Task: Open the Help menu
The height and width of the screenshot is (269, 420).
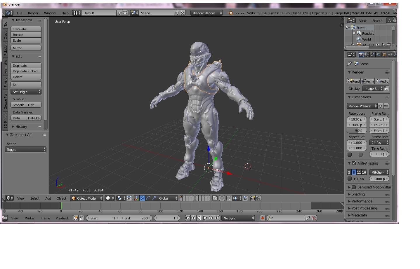Action: point(65,13)
